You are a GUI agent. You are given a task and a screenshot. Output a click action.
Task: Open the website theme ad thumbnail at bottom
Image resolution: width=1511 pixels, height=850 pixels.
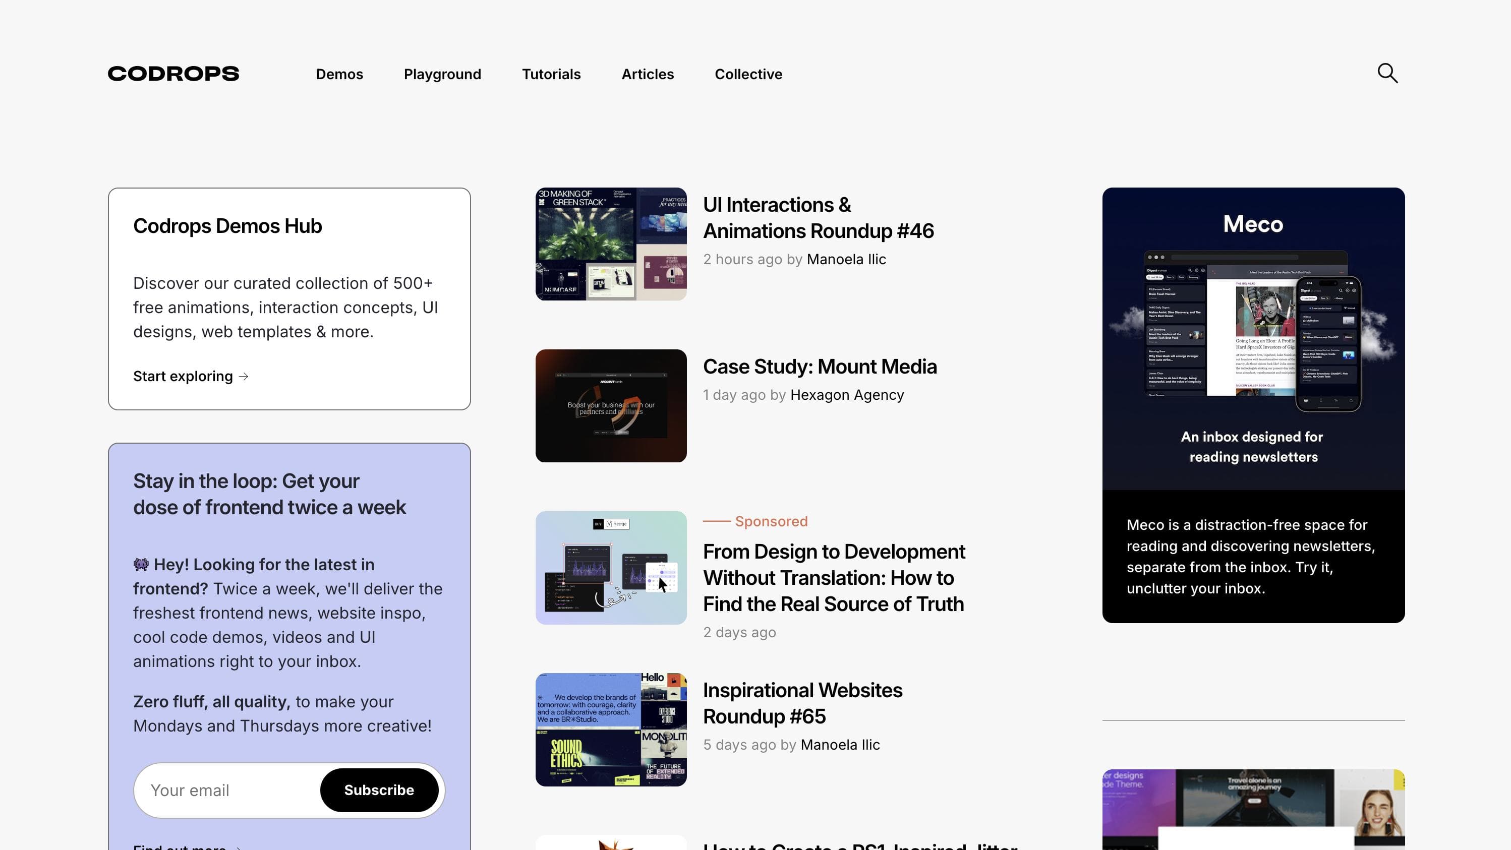coord(1253,809)
